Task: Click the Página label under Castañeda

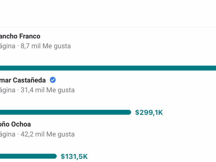Action: (x=8, y=90)
